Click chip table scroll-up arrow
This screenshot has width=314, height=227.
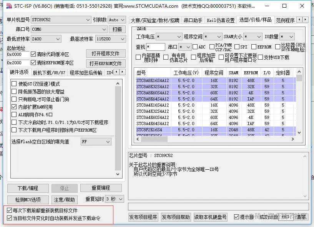(299, 72)
